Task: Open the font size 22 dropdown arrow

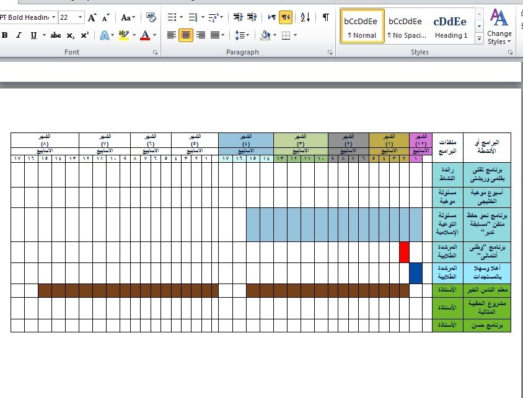Action: [80, 17]
